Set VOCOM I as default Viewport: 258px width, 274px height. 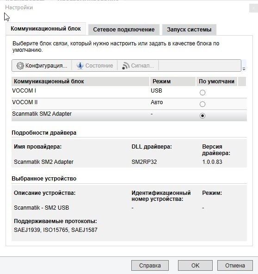(x=203, y=93)
